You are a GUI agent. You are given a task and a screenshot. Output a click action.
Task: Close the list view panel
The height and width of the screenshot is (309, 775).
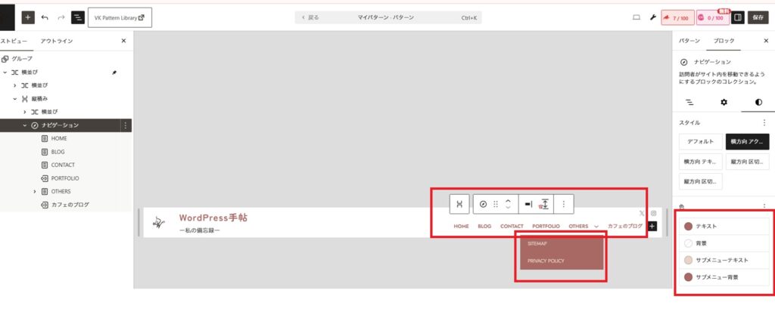pyautogui.click(x=123, y=41)
